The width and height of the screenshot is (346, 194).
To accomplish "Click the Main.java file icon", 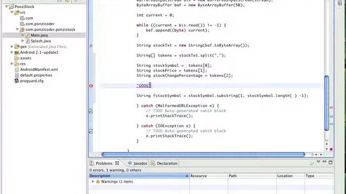I will click(x=28, y=35).
